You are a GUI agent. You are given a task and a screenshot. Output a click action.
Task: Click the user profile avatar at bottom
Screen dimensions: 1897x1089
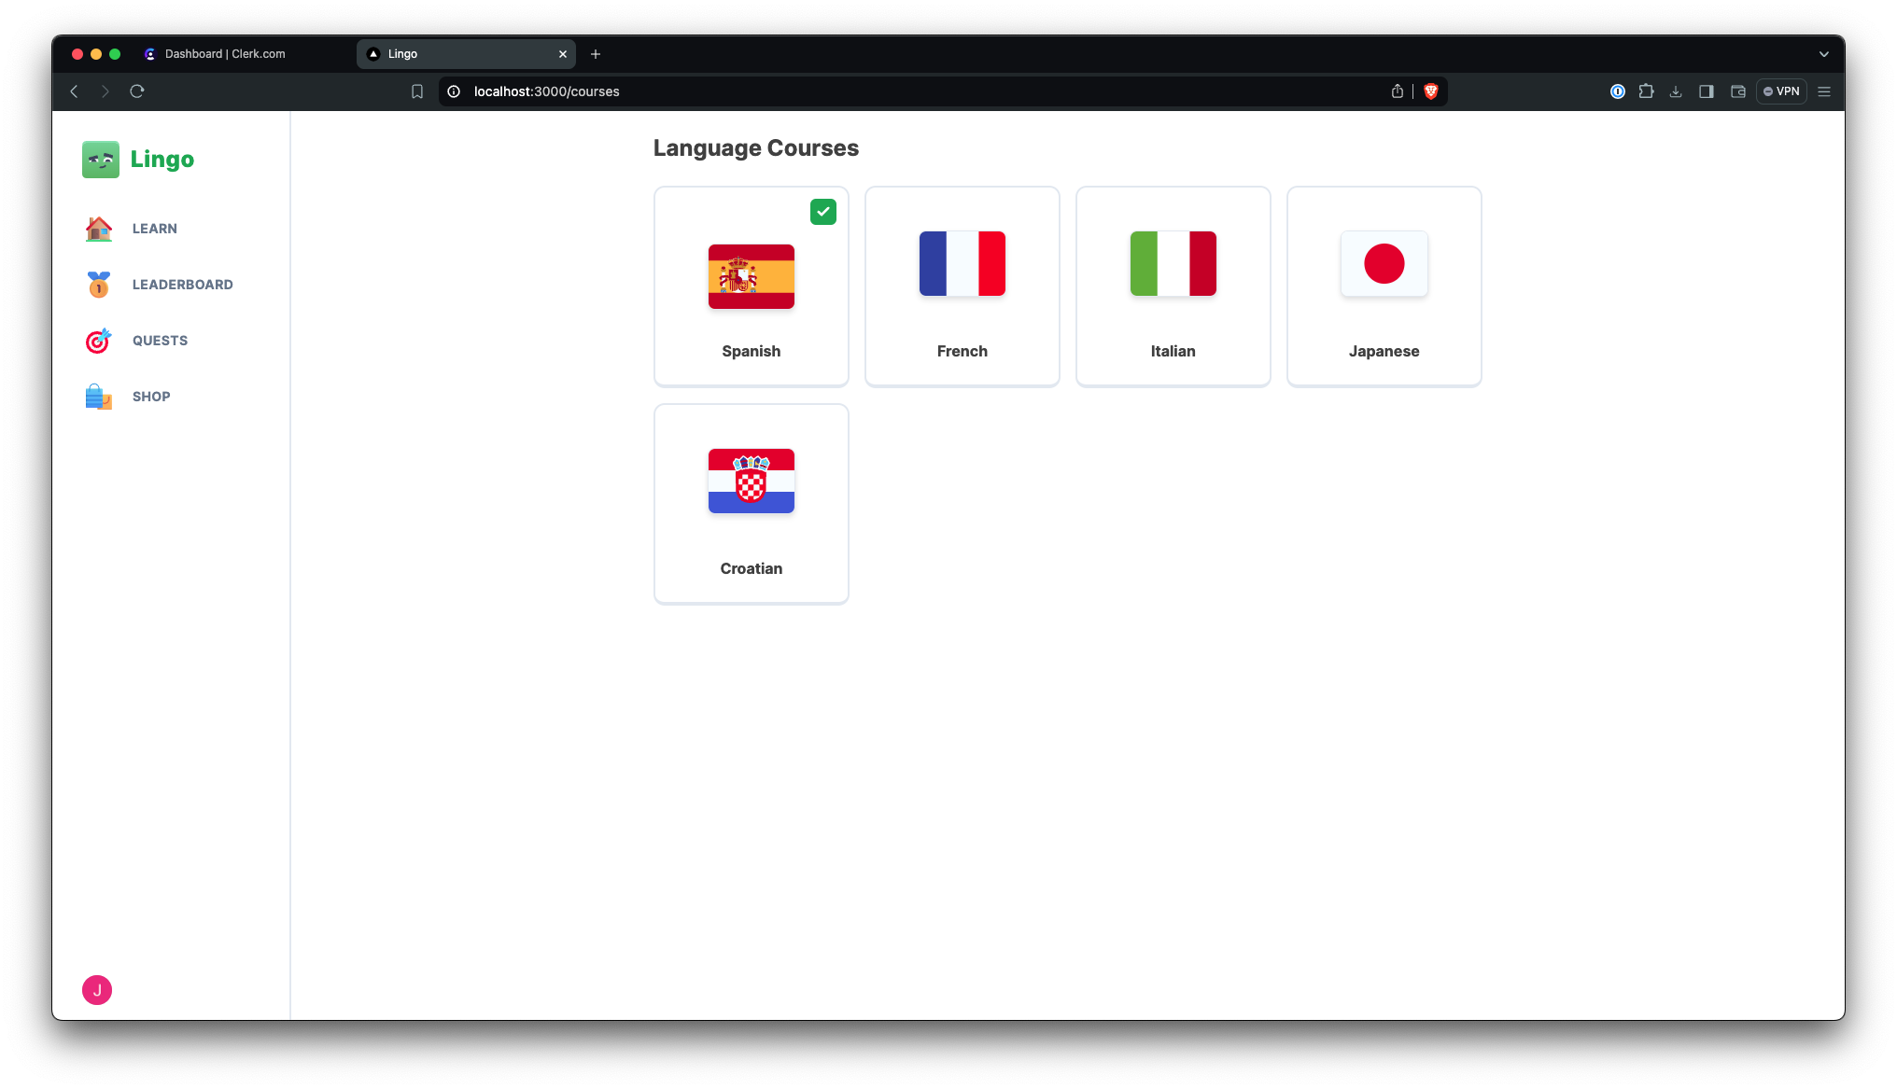(x=98, y=989)
